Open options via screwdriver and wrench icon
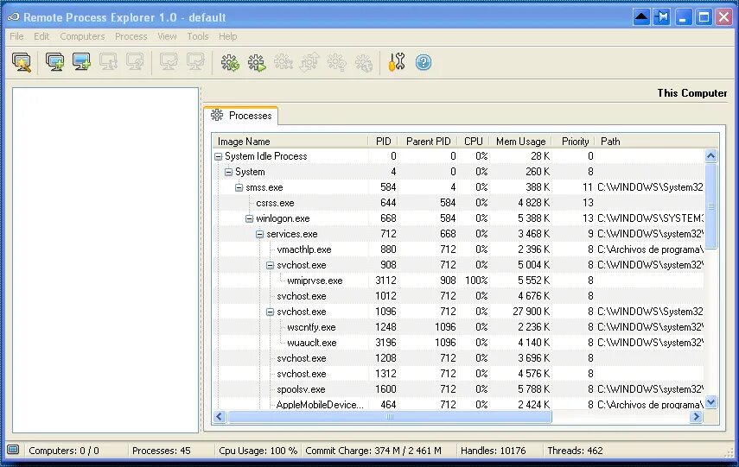739x467 pixels. [x=397, y=62]
